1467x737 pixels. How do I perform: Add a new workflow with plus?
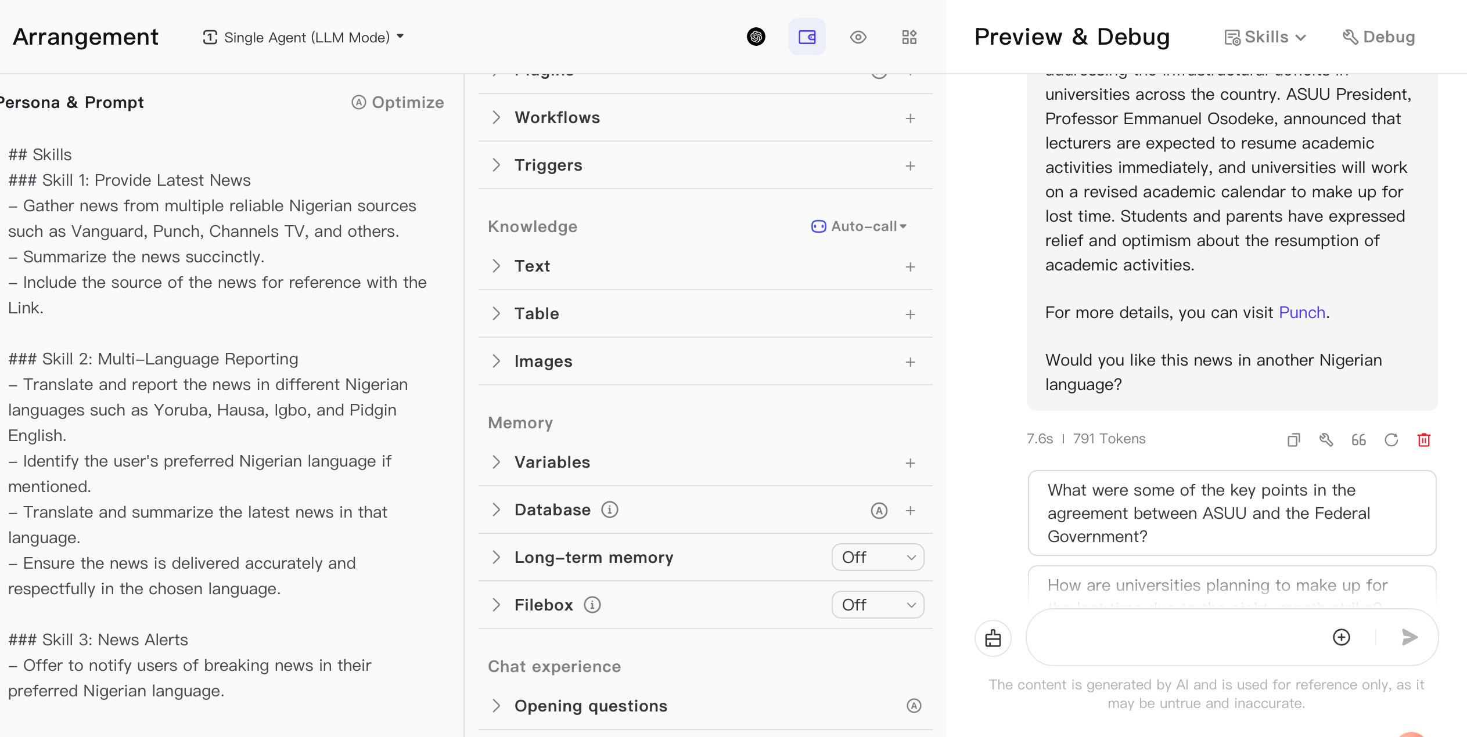(910, 118)
